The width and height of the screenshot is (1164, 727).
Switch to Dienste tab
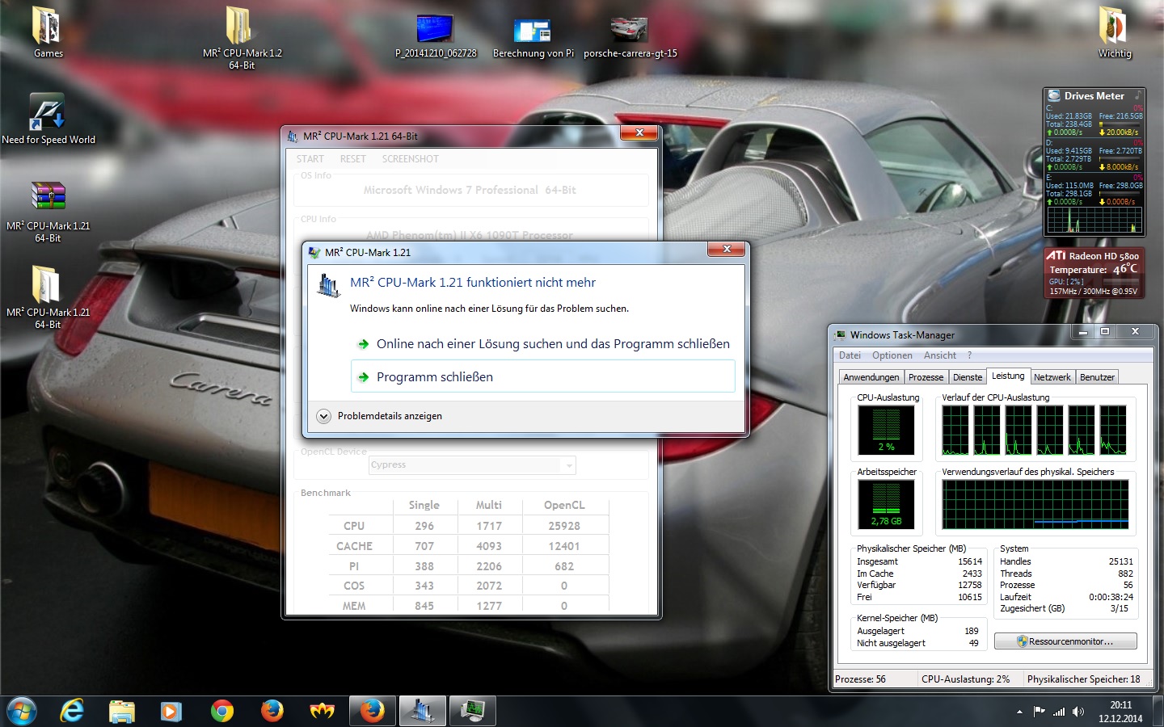tap(968, 377)
